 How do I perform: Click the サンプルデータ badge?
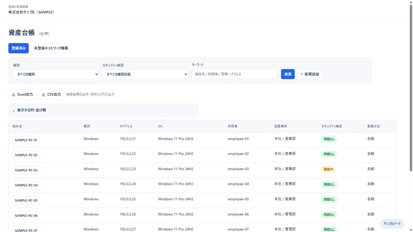(392, 223)
